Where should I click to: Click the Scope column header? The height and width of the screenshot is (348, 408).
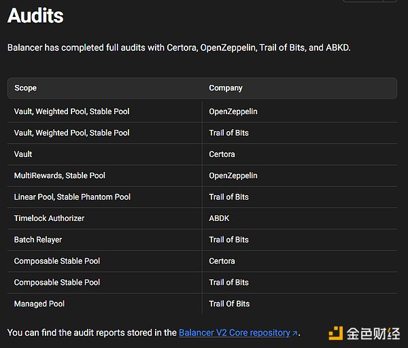pos(25,88)
